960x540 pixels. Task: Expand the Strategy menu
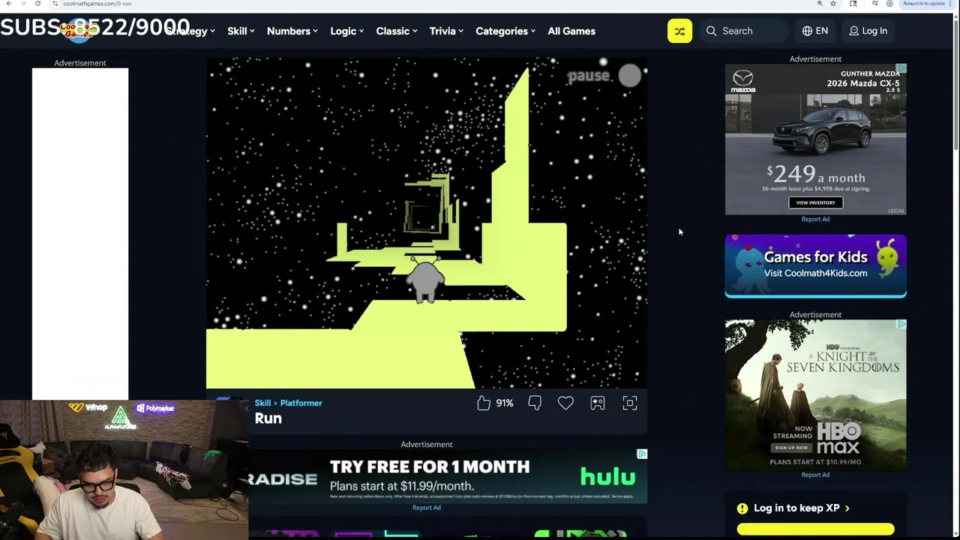(190, 31)
